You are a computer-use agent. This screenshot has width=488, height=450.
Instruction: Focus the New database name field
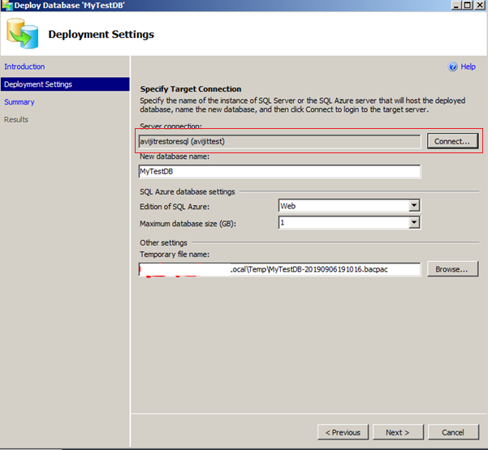[x=279, y=171]
